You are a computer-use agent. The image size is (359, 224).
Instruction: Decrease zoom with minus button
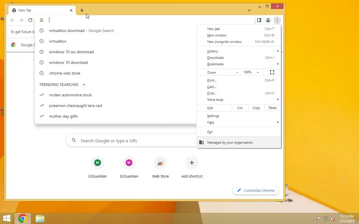237,72
